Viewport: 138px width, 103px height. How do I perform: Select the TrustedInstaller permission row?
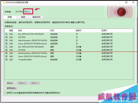point(69,60)
